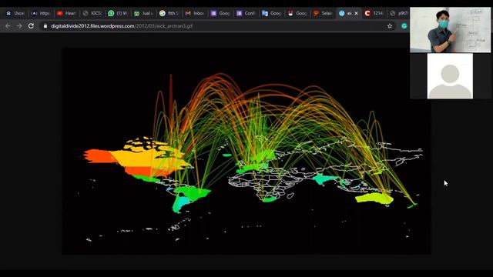The image size is (493, 277).
Task: Switch to the Jual tab
Action: point(144,13)
